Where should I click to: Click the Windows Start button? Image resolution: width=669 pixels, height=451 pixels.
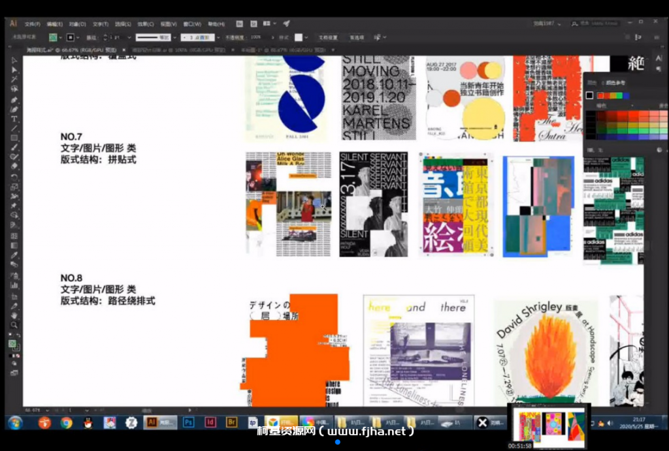[16, 423]
